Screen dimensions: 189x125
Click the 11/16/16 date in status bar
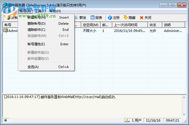tap(153, 121)
